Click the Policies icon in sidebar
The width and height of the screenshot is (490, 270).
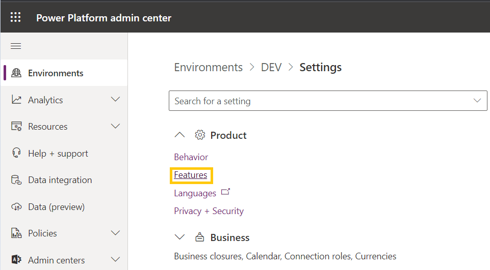coord(16,233)
